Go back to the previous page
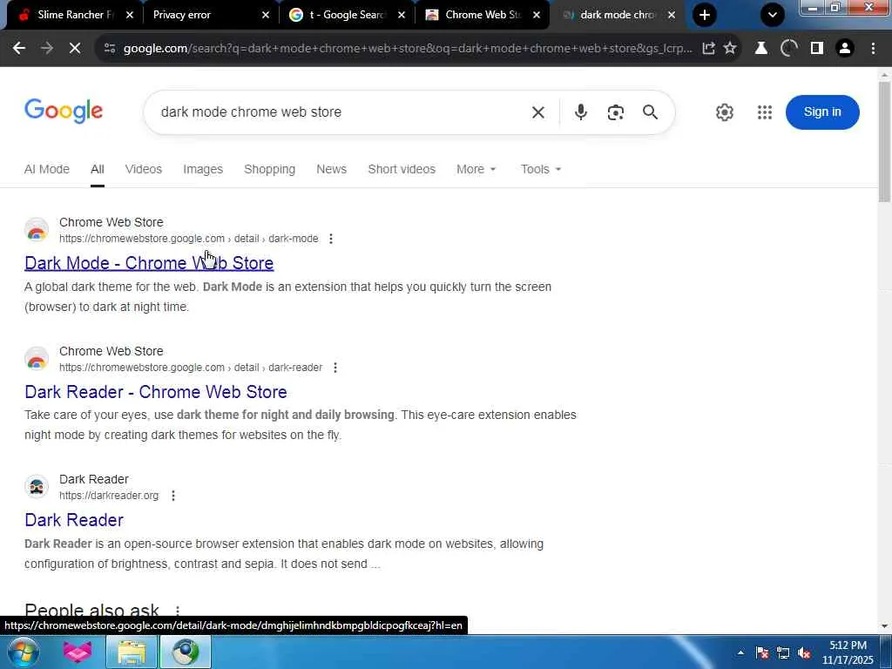Screen dimensions: 892x669 [19, 49]
